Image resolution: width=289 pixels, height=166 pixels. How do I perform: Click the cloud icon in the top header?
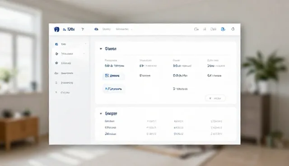click(x=96, y=29)
